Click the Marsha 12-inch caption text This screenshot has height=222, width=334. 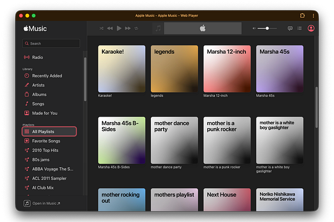click(x=215, y=95)
